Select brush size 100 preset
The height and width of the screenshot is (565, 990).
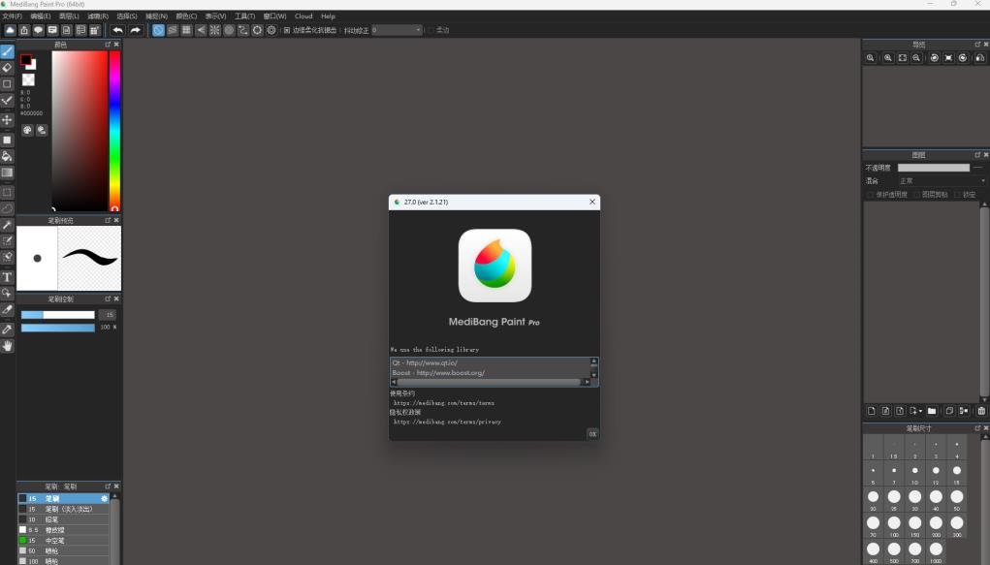pyautogui.click(x=894, y=524)
